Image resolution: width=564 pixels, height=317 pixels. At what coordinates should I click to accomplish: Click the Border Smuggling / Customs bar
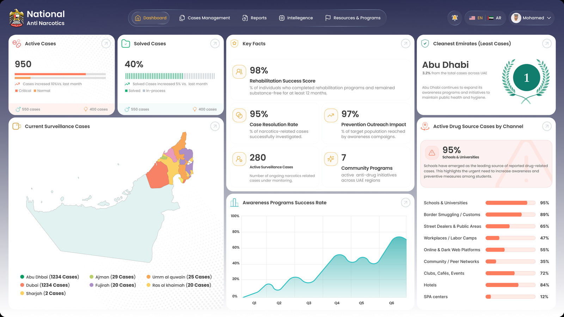(x=510, y=215)
